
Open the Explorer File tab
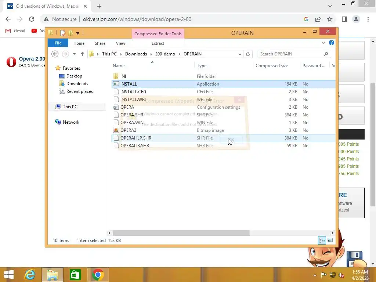58,43
